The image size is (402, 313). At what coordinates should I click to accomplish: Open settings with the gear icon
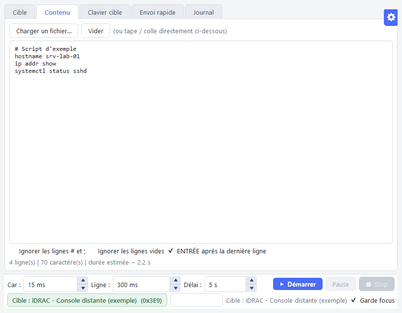[x=391, y=18]
